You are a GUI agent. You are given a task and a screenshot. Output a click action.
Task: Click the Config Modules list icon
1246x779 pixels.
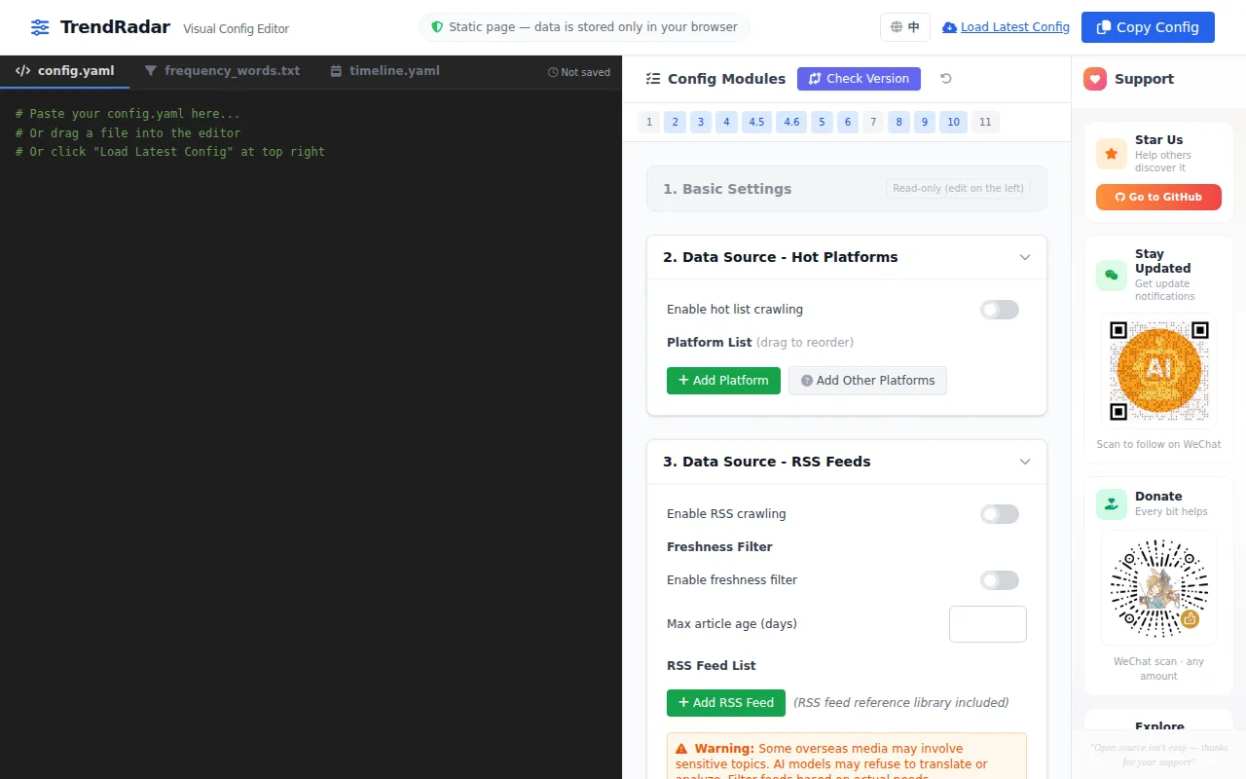click(653, 79)
